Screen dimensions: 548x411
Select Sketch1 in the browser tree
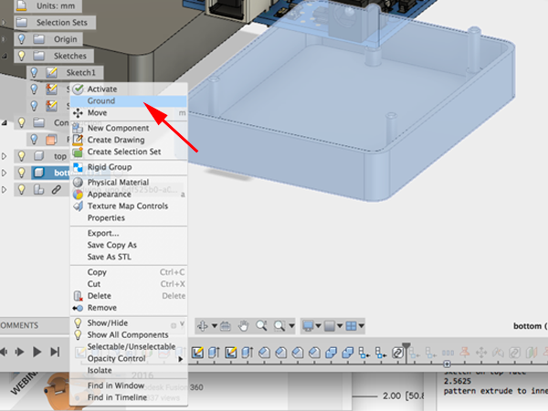[81, 72]
